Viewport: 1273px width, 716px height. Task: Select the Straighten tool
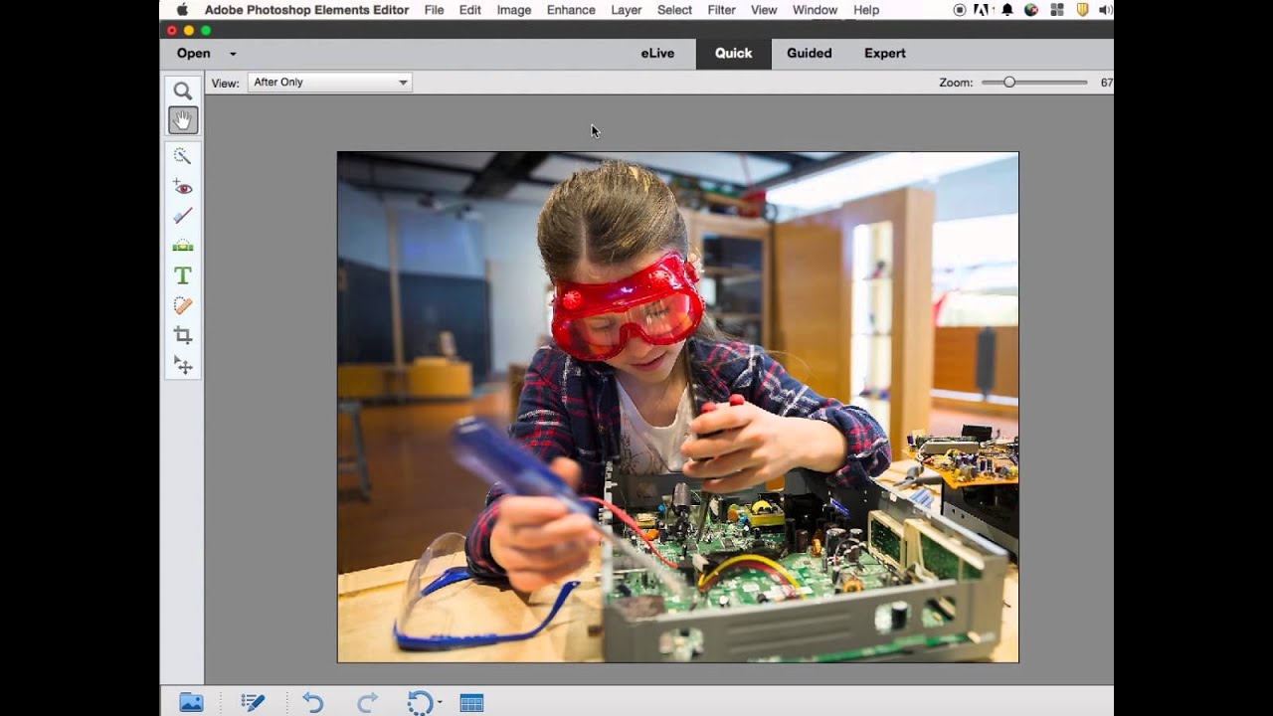[182, 246]
